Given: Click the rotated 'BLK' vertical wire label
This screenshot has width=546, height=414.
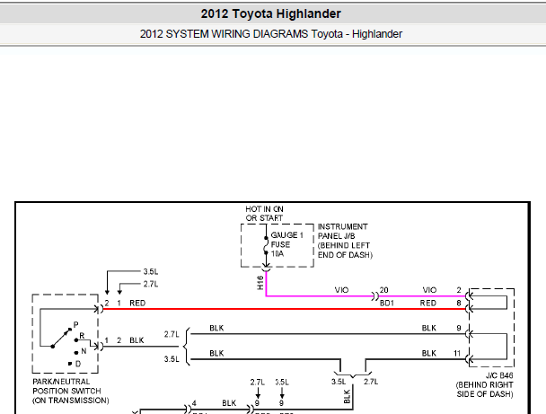Looking at the screenshot, I should point(347,397).
